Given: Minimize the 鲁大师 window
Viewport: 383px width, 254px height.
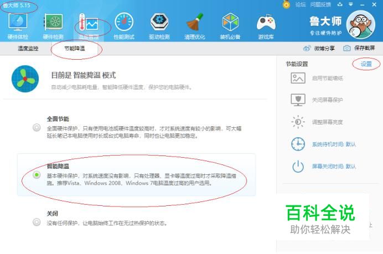Looking at the screenshot, I should (x=362, y=4).
